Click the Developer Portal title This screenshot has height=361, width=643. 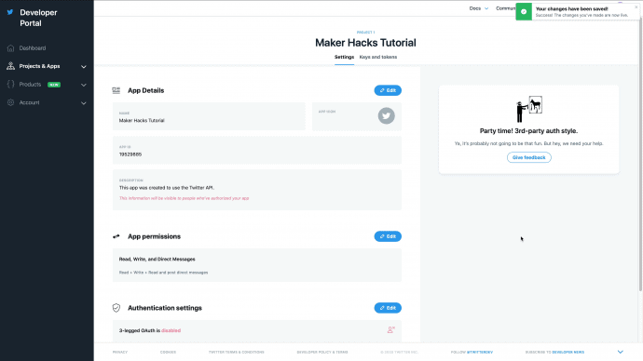click(x=38, y=18)
